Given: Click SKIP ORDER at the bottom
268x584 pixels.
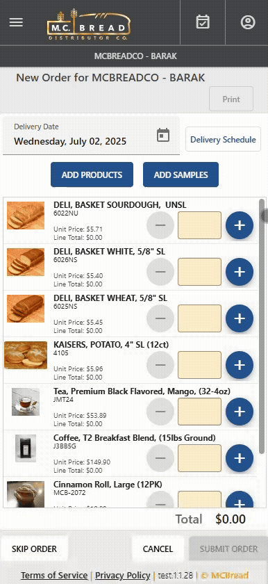Looking at the screenshot, I should [34, 549].
